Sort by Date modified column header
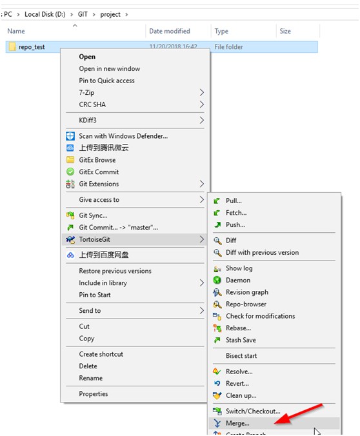The image size is (360, 436). pos(170,31)
